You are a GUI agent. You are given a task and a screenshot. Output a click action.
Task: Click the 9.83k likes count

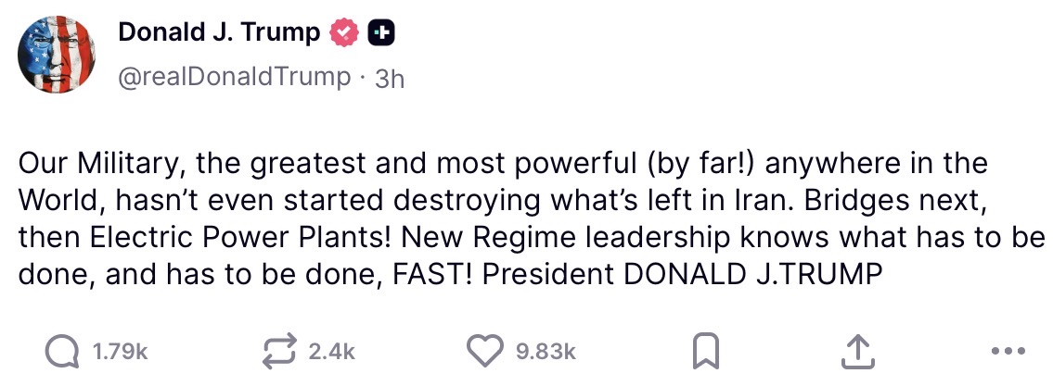pyautogui.click(x=546, y=352)
